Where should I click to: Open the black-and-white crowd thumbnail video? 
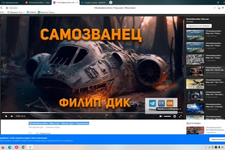tap(195, 59)
